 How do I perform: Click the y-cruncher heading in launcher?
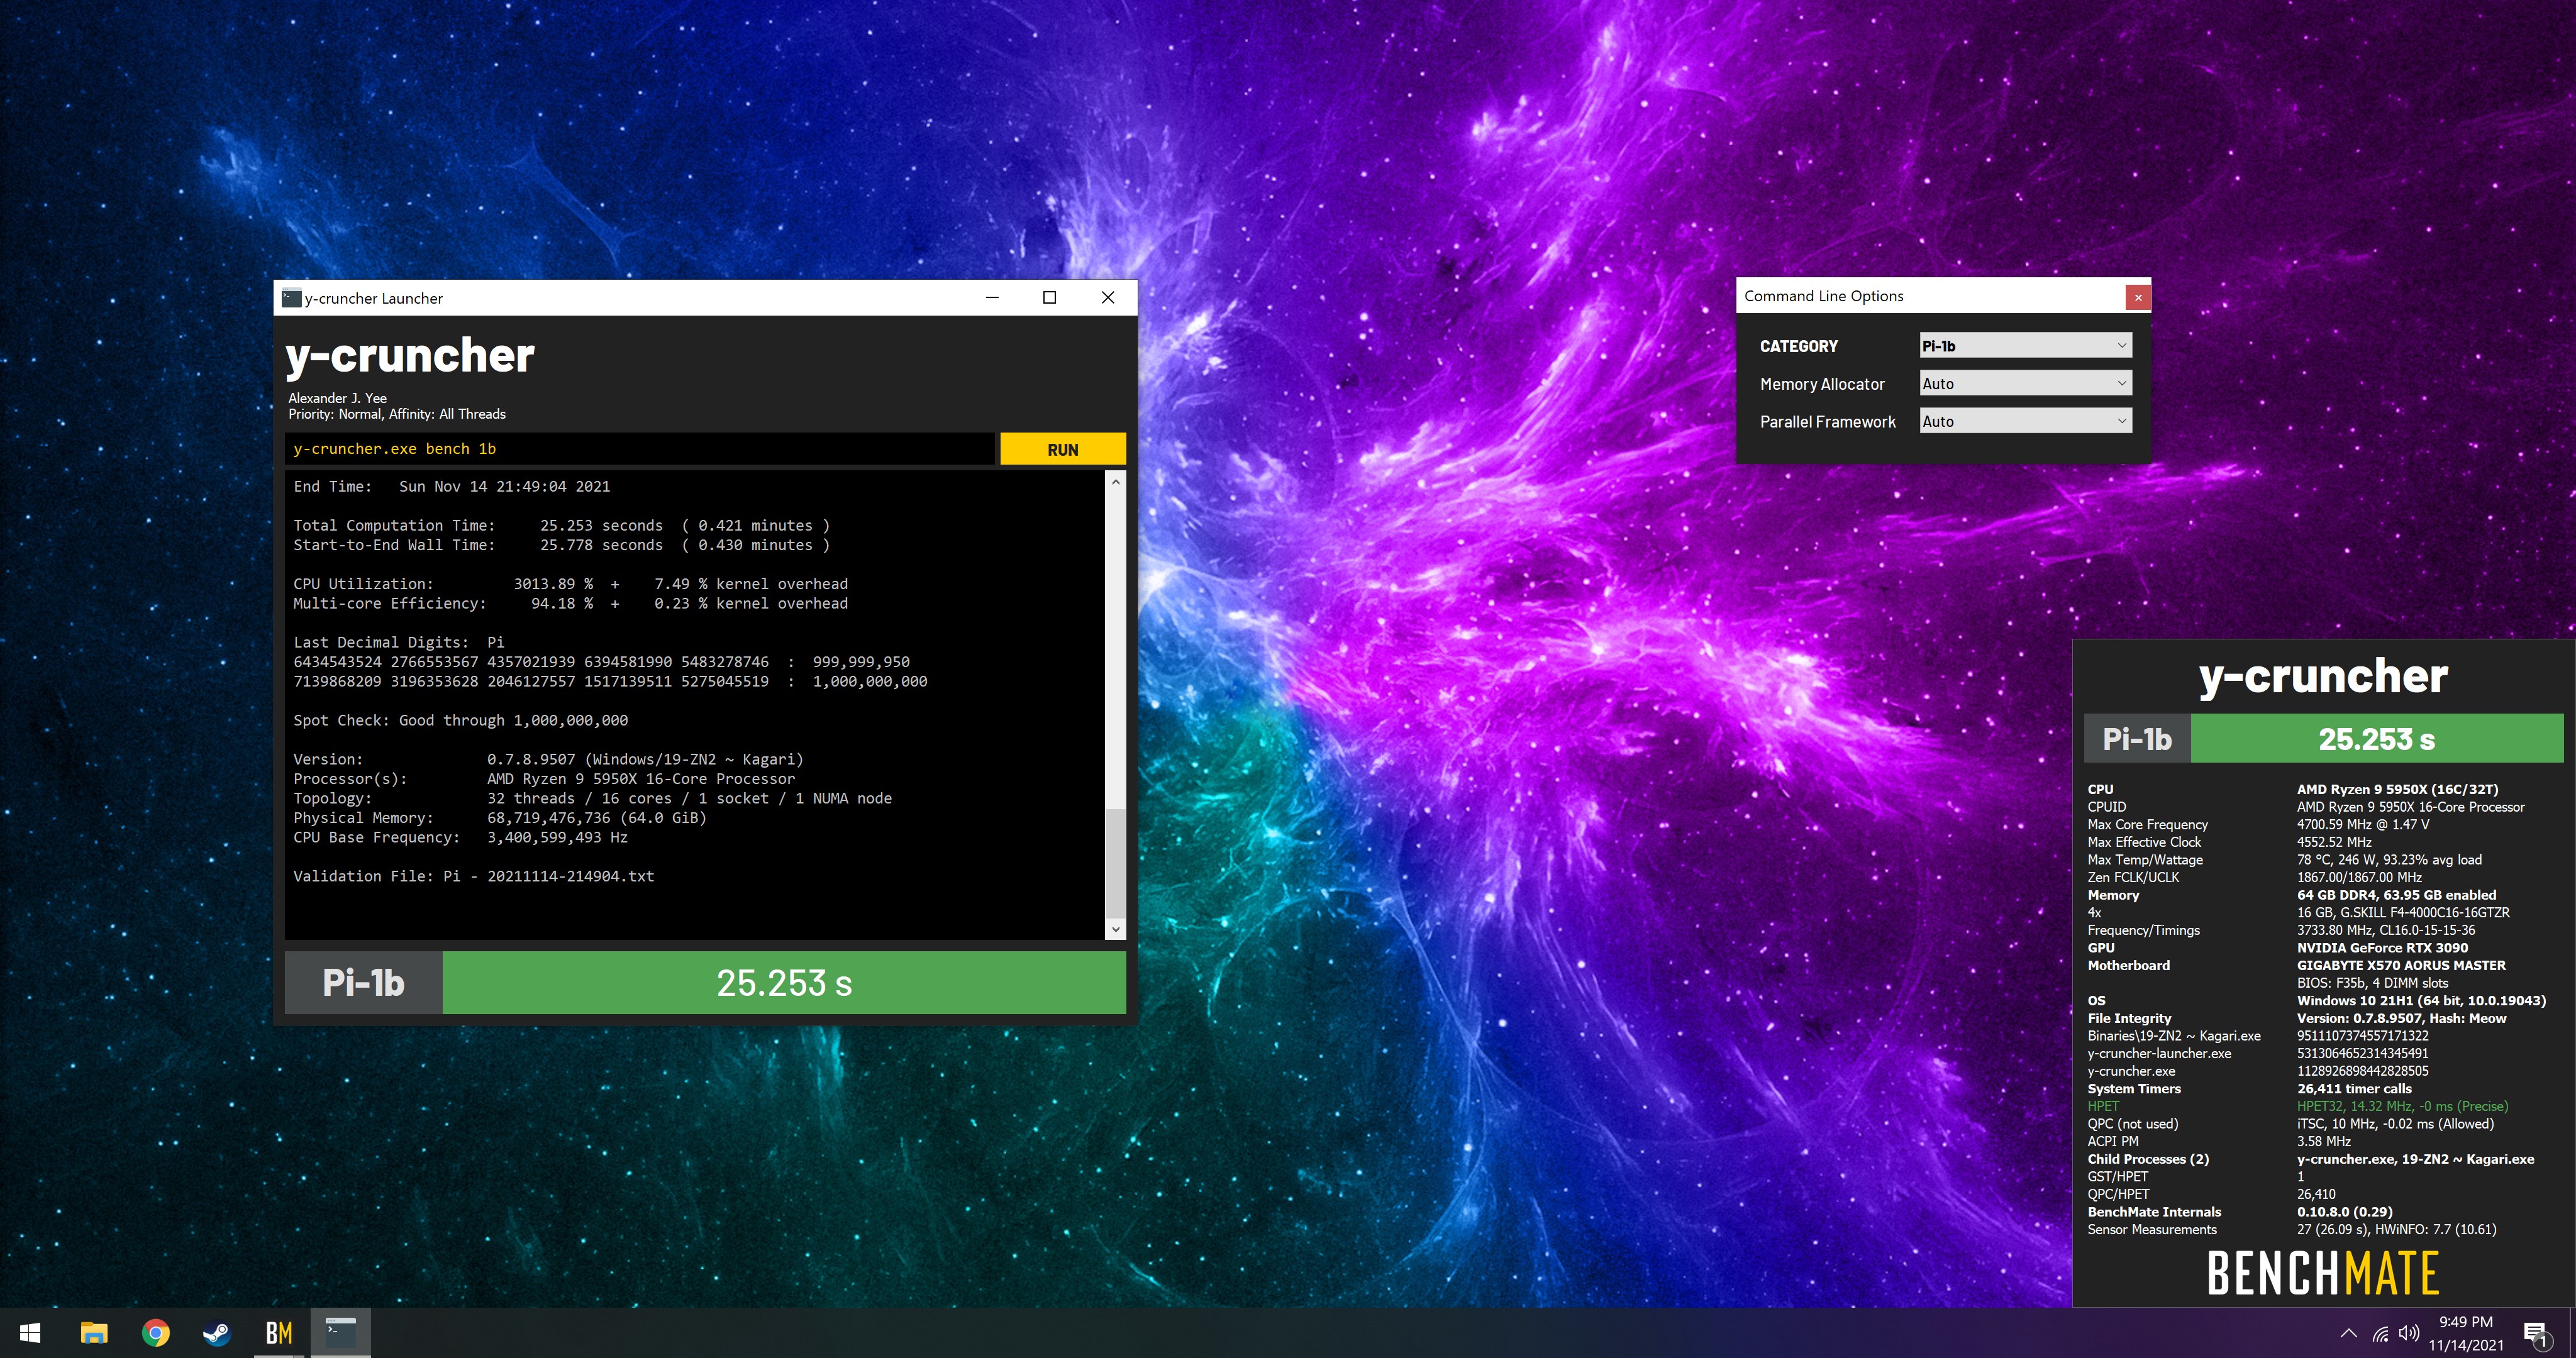pyautogui.click(x=410, y=357)
